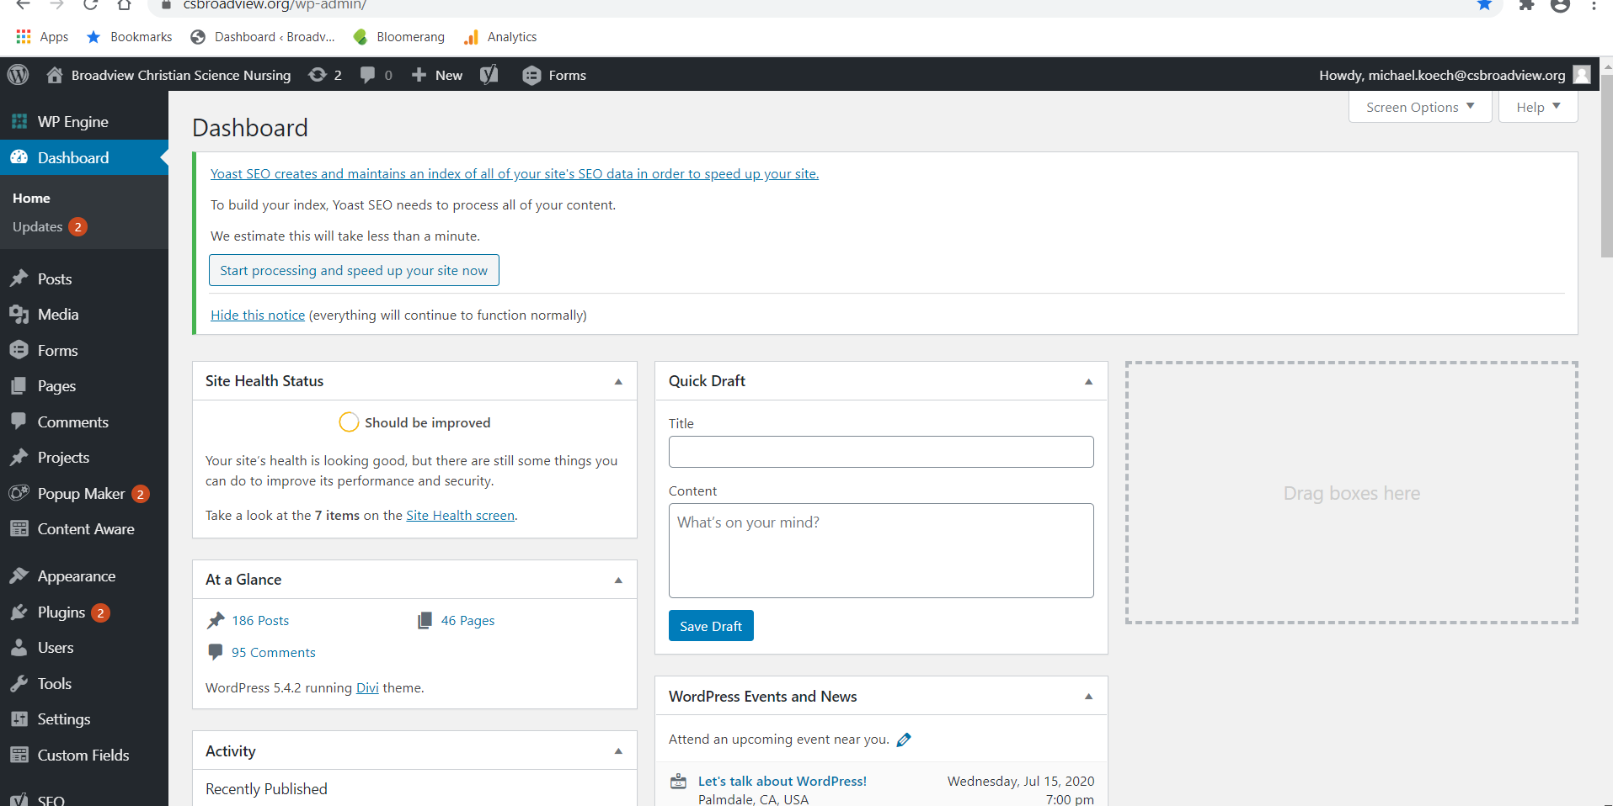The width and height of the screenshot is (1613, 806).
Task: Select Popup Maker in the sidebar
Action: tap(80, 493)
